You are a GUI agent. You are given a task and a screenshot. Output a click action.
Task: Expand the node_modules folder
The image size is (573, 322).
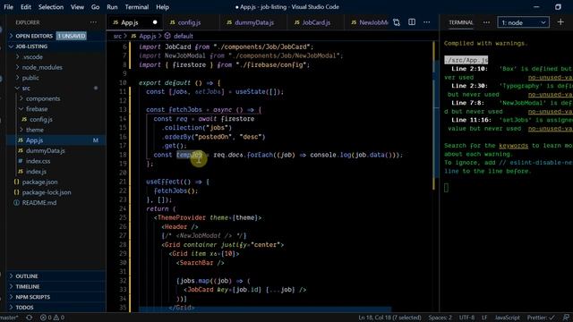(x=42, y=67)
